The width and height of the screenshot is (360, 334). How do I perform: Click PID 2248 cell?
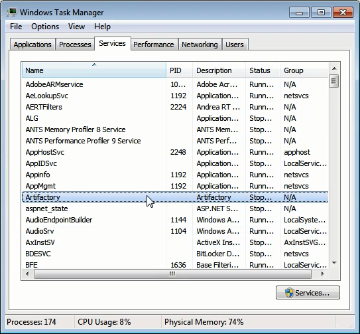178,152
